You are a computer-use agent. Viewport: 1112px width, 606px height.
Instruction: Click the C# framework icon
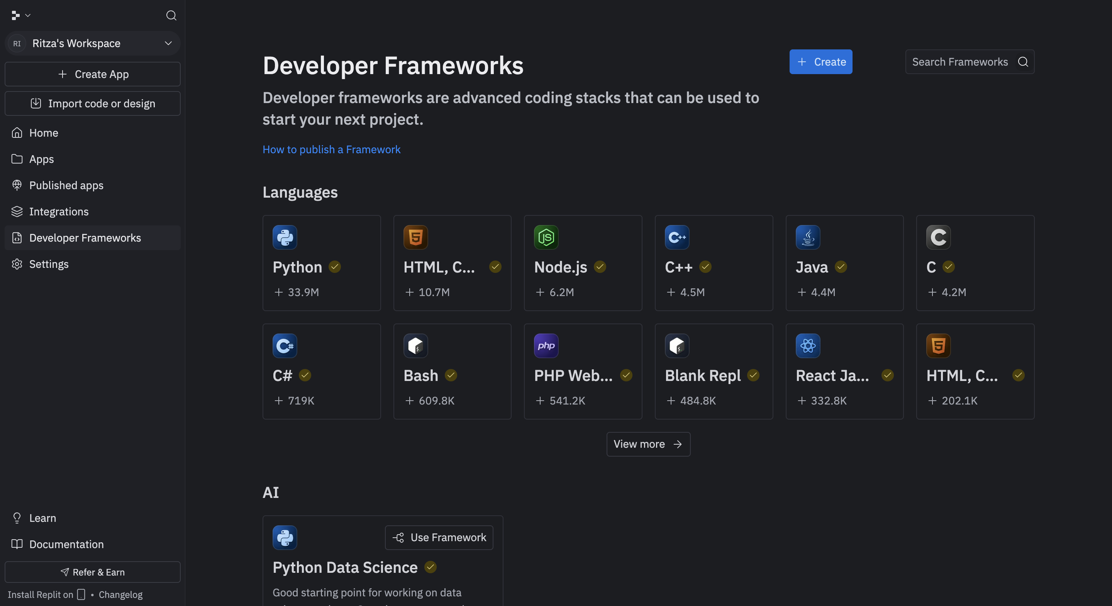(285, 345)
